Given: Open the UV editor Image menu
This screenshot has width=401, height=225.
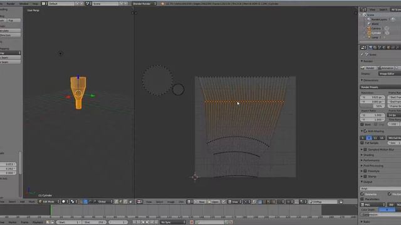Looking at the screenshot, I should point(171,202).
